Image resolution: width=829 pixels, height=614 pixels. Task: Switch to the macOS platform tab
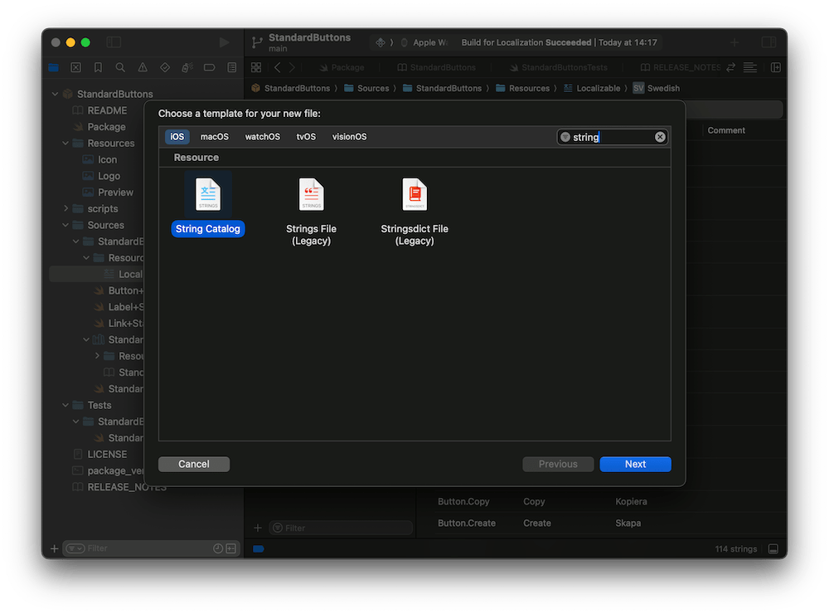click(x=214, y=137)
